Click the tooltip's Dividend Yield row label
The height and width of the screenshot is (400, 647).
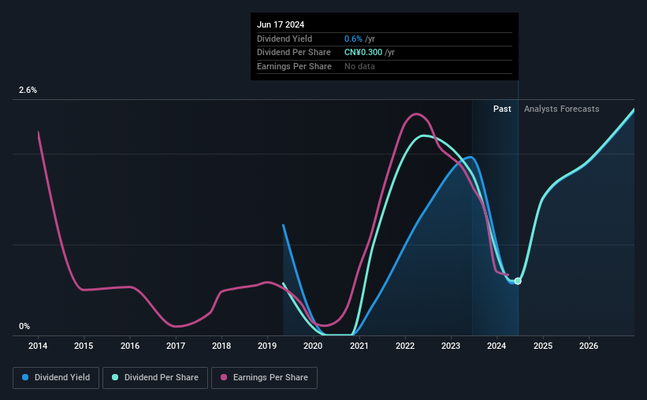click(284, 39)
